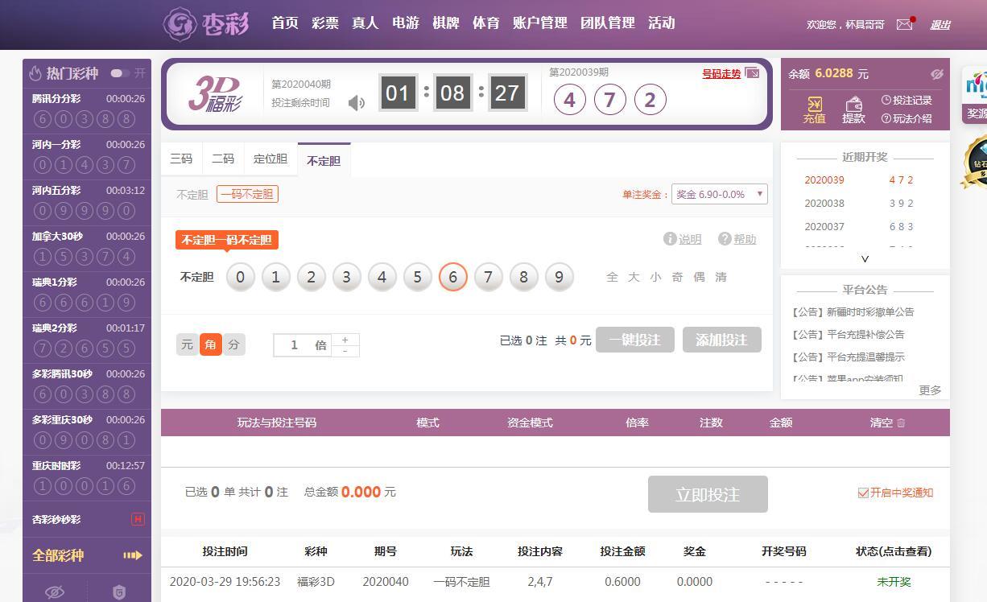Open announcement 新疆时时彩撤单公告
987x602 pixels.
click(x=853, y=311)
